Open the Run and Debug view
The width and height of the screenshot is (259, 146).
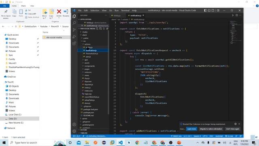74,36
